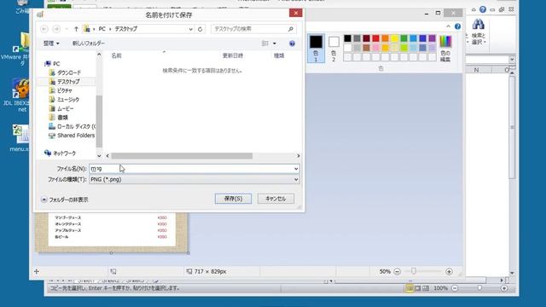This screenshot has height=307, width=546.
Task: Select Color 2 (色2) in Paint
Action: pos(334,48)
